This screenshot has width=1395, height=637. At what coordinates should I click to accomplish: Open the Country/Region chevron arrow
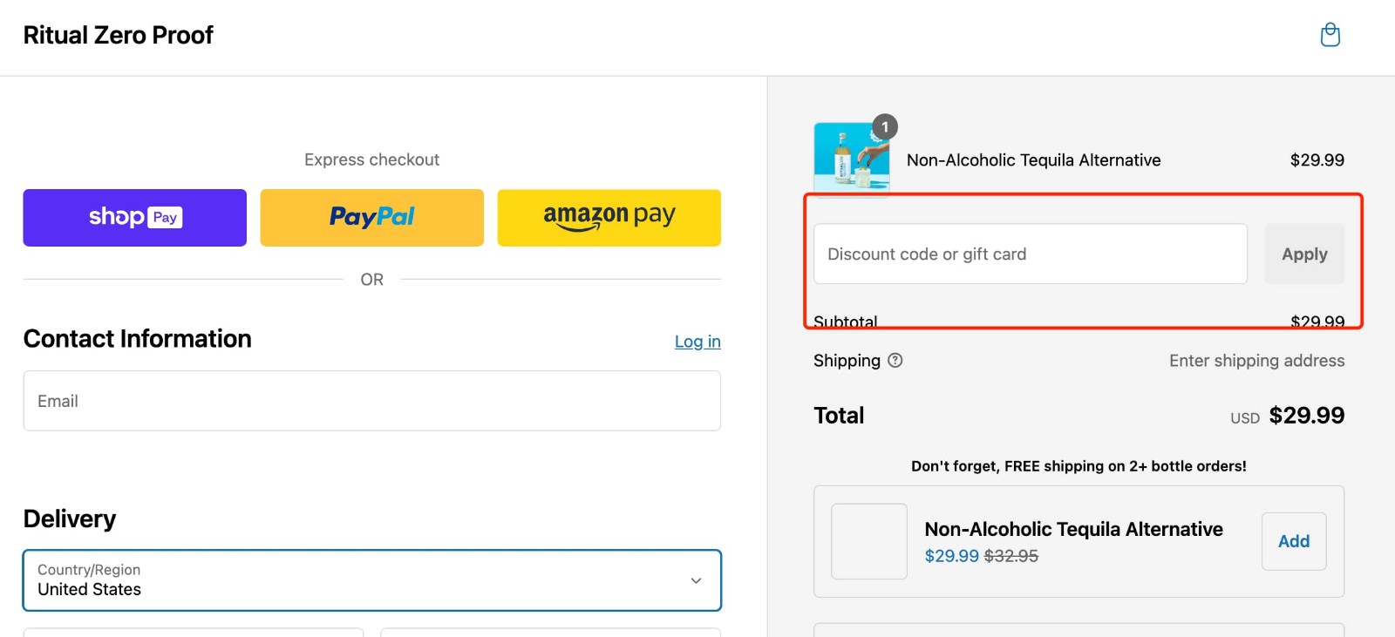click(x=696, y=580)
